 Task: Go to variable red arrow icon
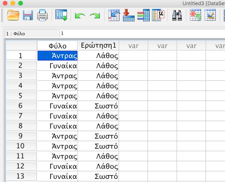[x=129, y=15]
